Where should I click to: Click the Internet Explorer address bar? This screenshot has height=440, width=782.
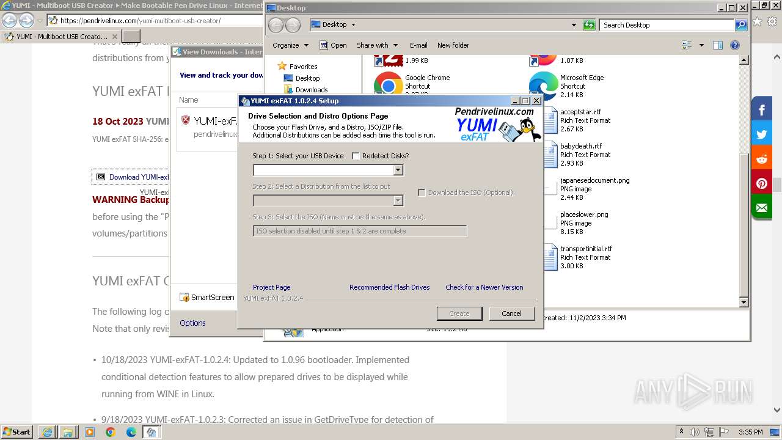pyautogui.click(x=156, y=21)
